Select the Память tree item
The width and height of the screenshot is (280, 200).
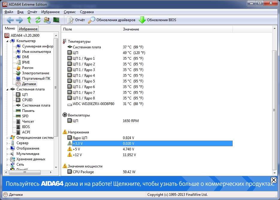click(25, 111)
